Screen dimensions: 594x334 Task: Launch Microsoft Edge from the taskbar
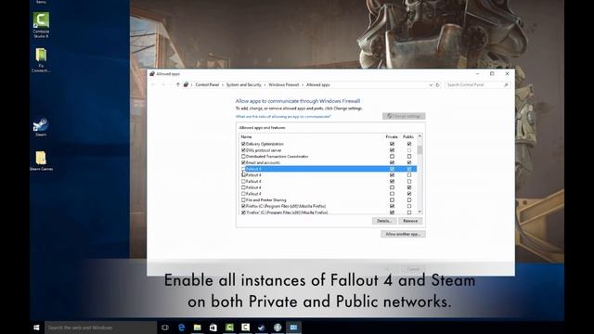click(x=181, y=328)
